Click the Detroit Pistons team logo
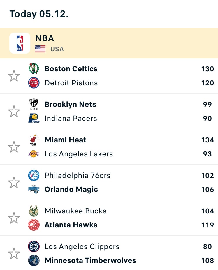Screen dimensions: 218x270 (x=34, y=83)
